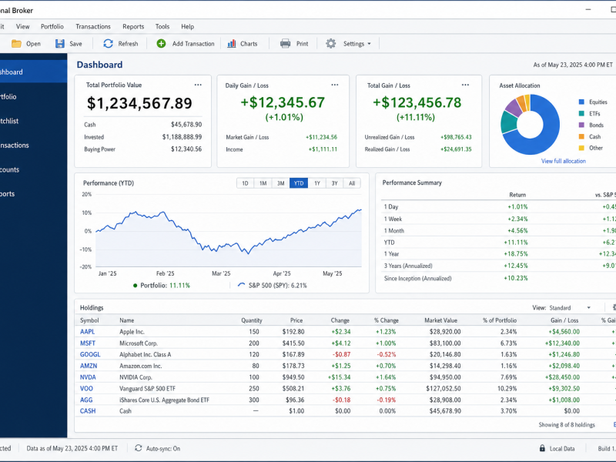Click the green Add Transaction plus icon
Screen dimensions: 616x462
[161, 44]
